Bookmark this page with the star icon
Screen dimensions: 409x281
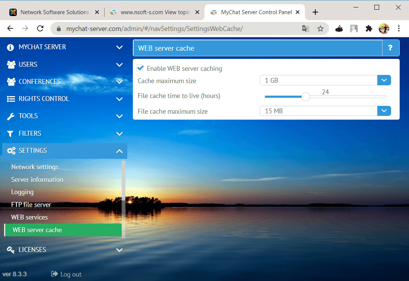[x=320, y=28]
